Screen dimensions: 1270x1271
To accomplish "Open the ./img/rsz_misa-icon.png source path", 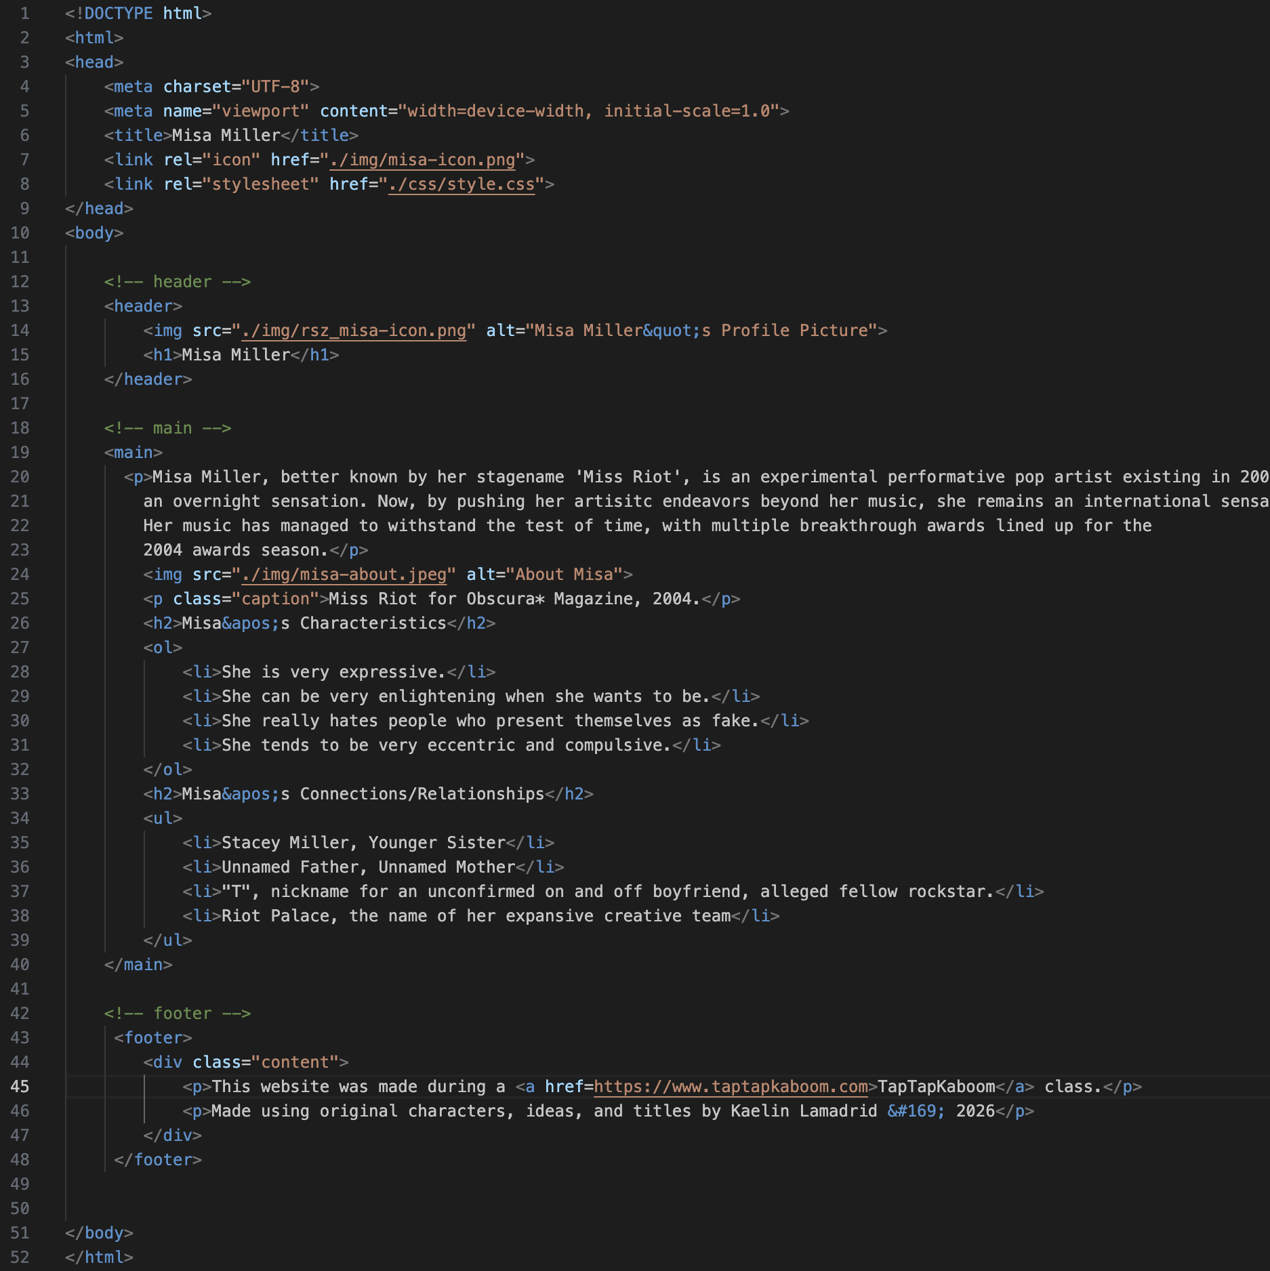I will click(354, 331).
